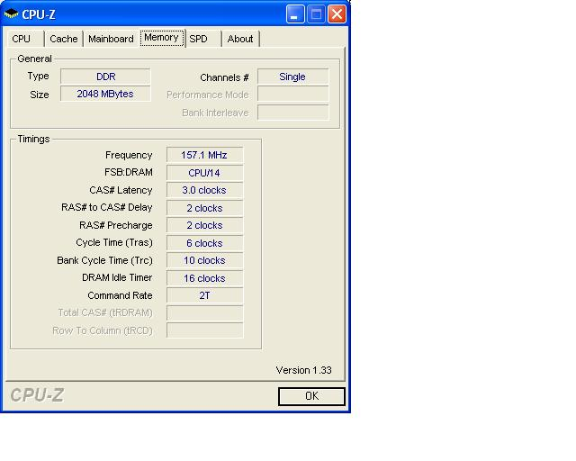Image resolution: width=576 pixels, height=461 pixels.
Task: Click the FSB:DRAM value CPU/14
Action: (204, 172)
